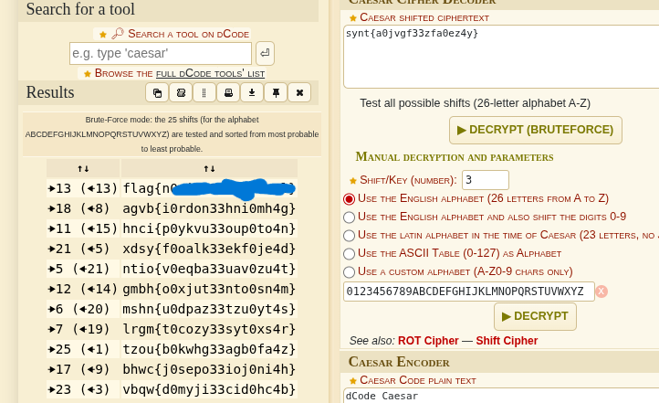Click the DECRYPT (BRUTEFORCE) button
659x403 pixels.
[x=536, y=130]
